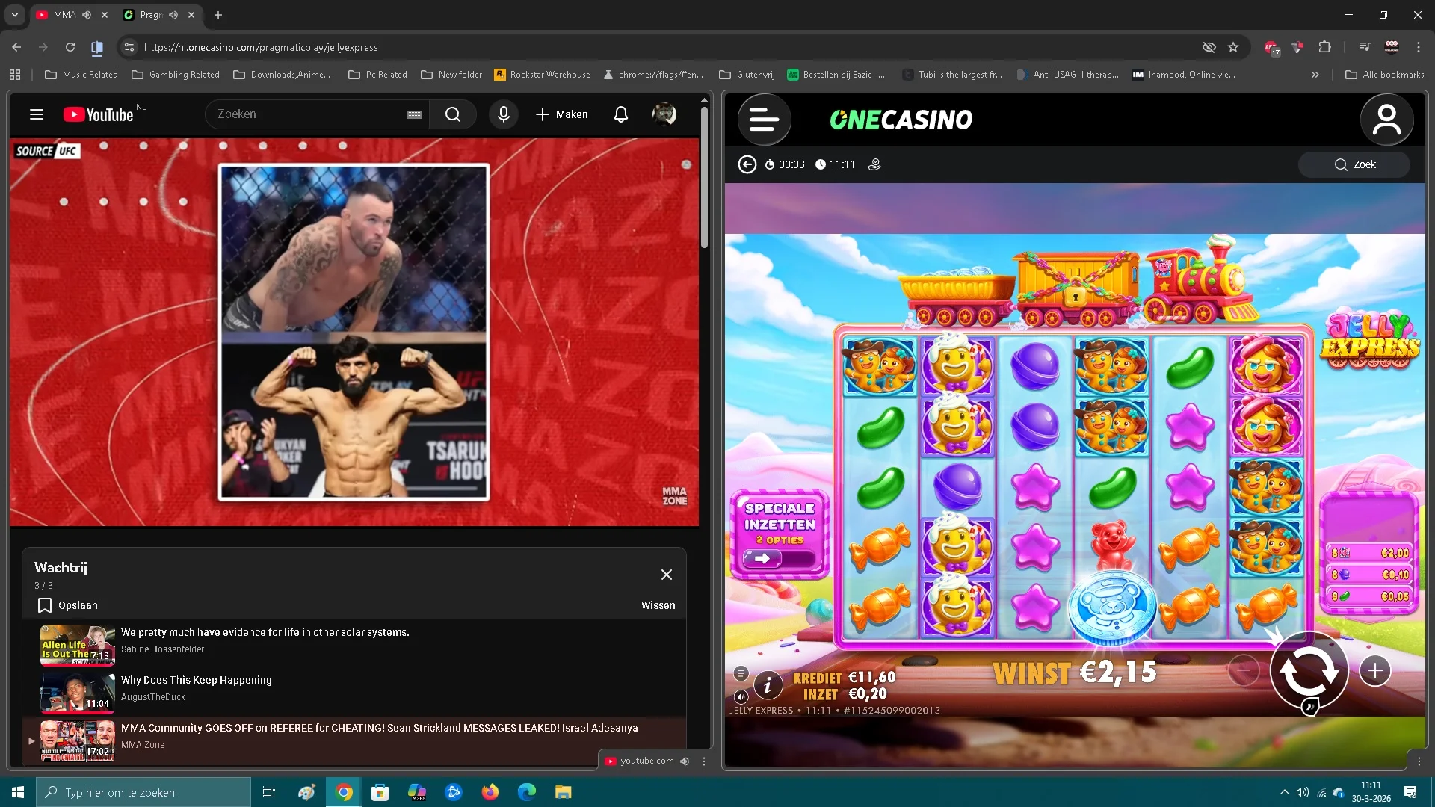Mute the MMA tab audio
This screenshot has height=807, width=1435.
(87, 15)
